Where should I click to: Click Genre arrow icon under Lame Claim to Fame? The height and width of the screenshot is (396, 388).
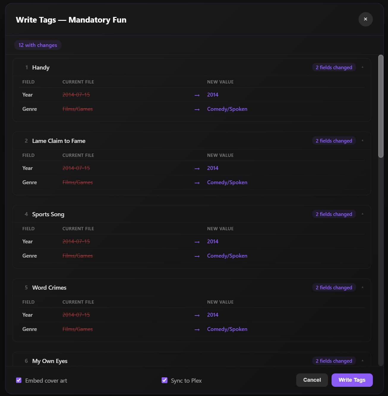tap(197, 183)
